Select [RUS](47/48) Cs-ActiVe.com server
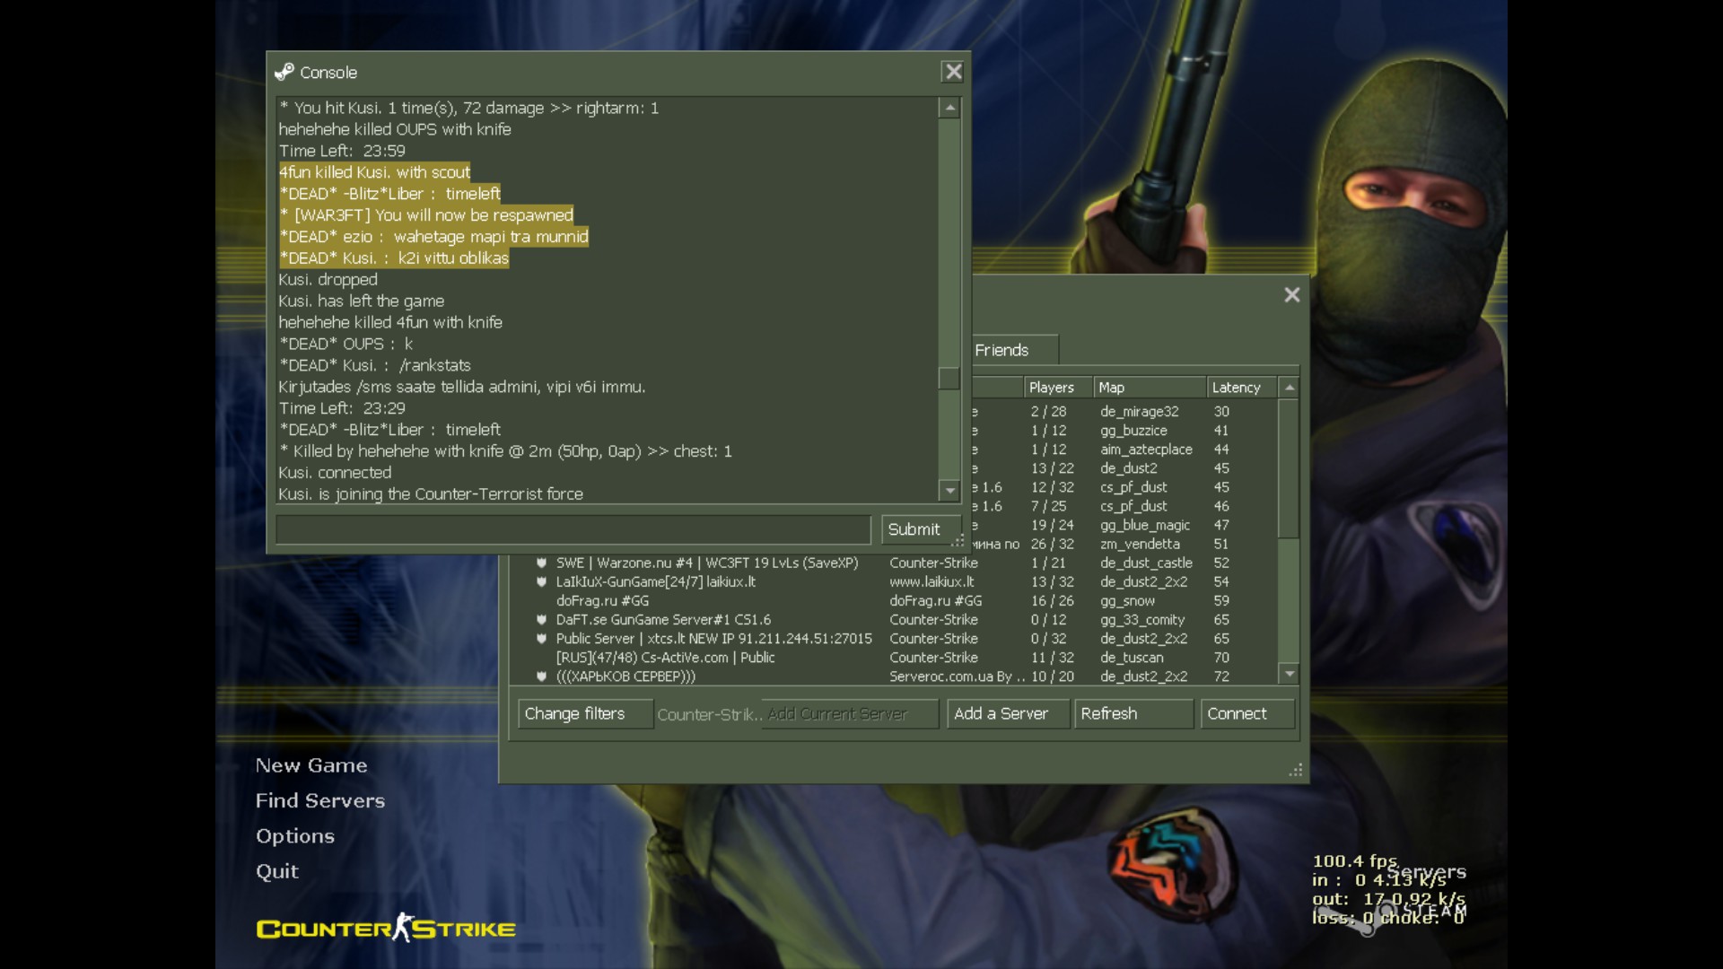1723x969 pixels. (x=892, y=658)
